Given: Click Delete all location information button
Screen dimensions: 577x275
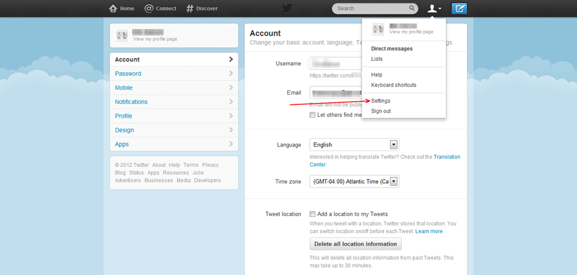Looking at the screenshot, I should pos(356,243).
